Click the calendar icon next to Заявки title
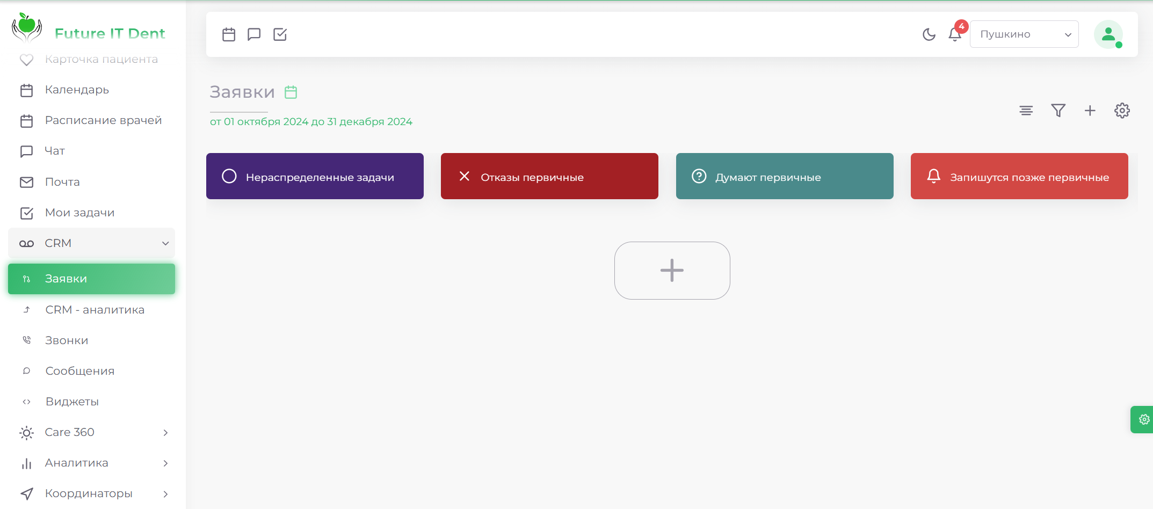 coord(291,92)
